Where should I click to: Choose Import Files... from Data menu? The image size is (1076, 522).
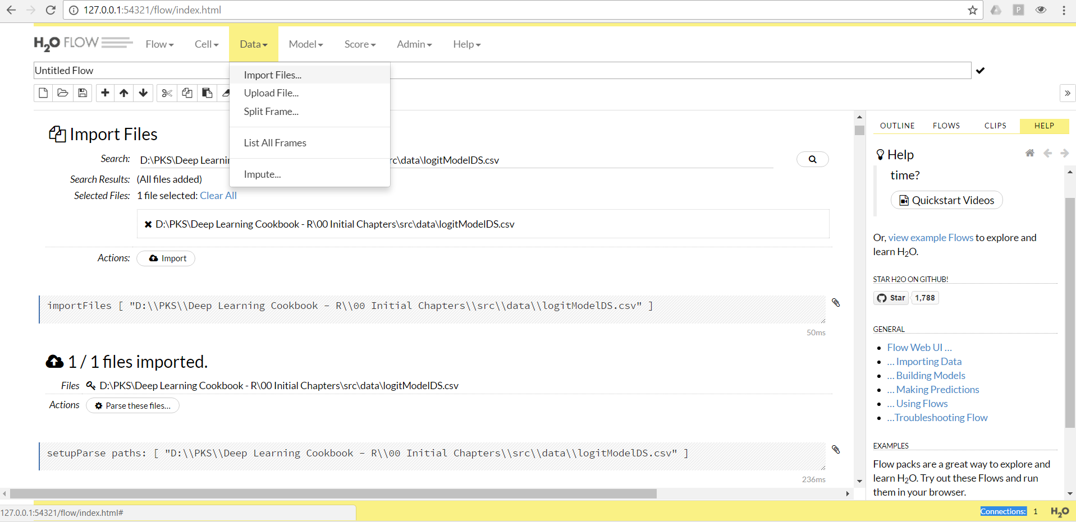pos(310,75)
